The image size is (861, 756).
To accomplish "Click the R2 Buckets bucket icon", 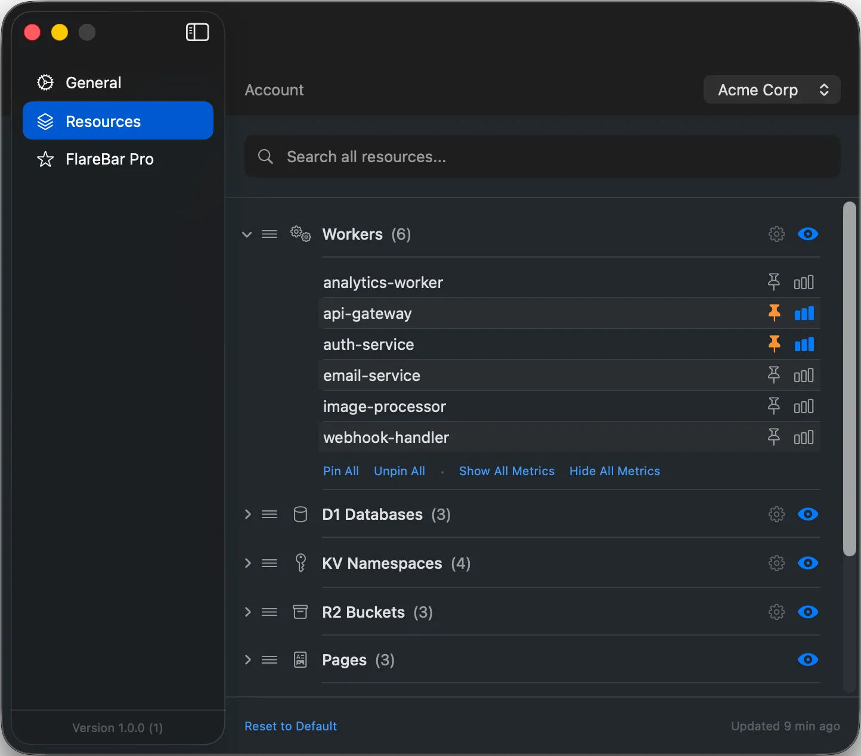I will [x=301, y=612].
